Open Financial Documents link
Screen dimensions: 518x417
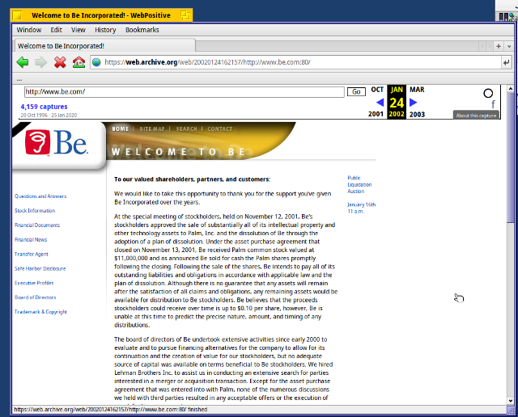click(37, 225)
